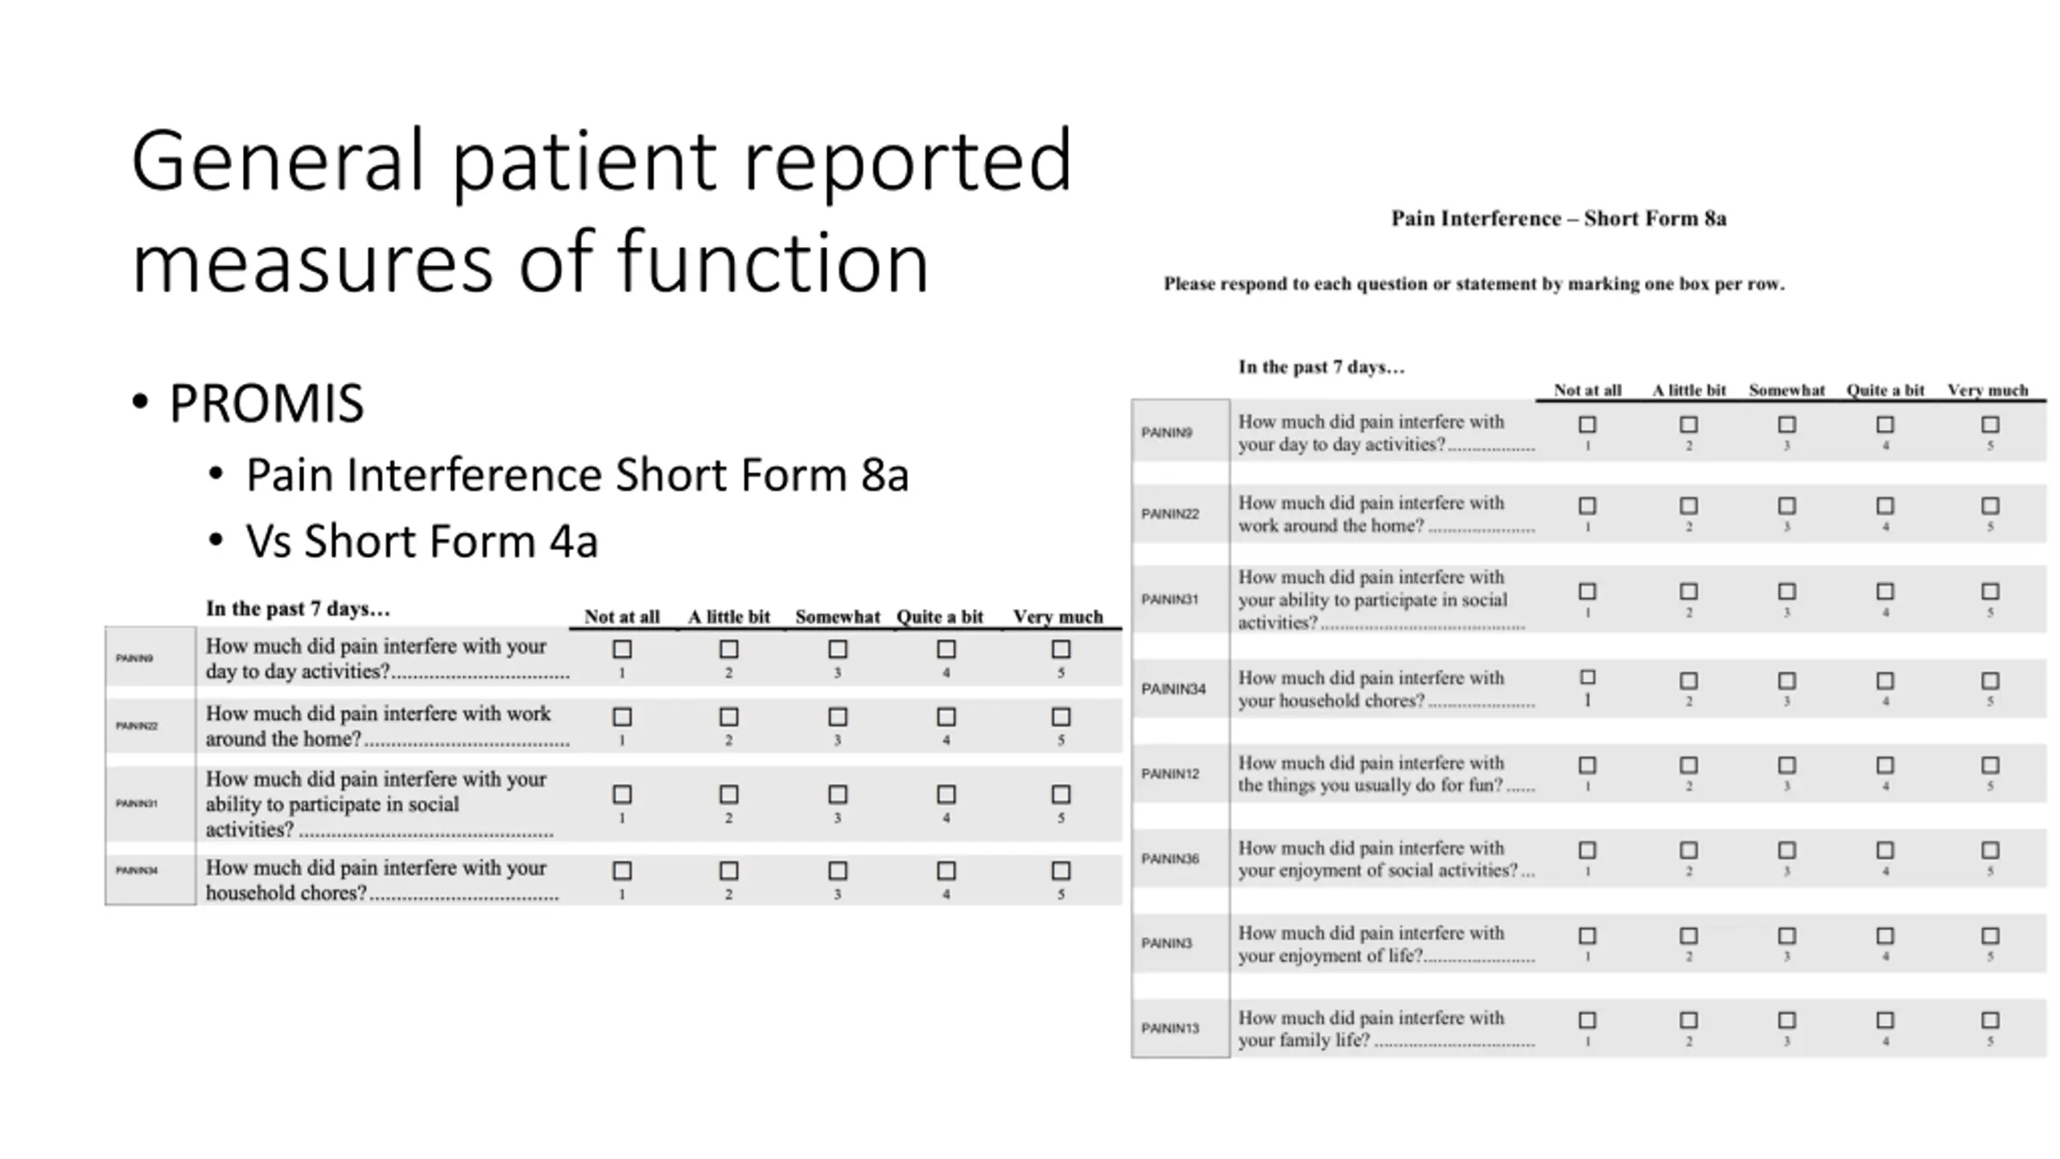
Task: Select the 'Pain Interference Short Form 8a' bullet
Action: 577,474
